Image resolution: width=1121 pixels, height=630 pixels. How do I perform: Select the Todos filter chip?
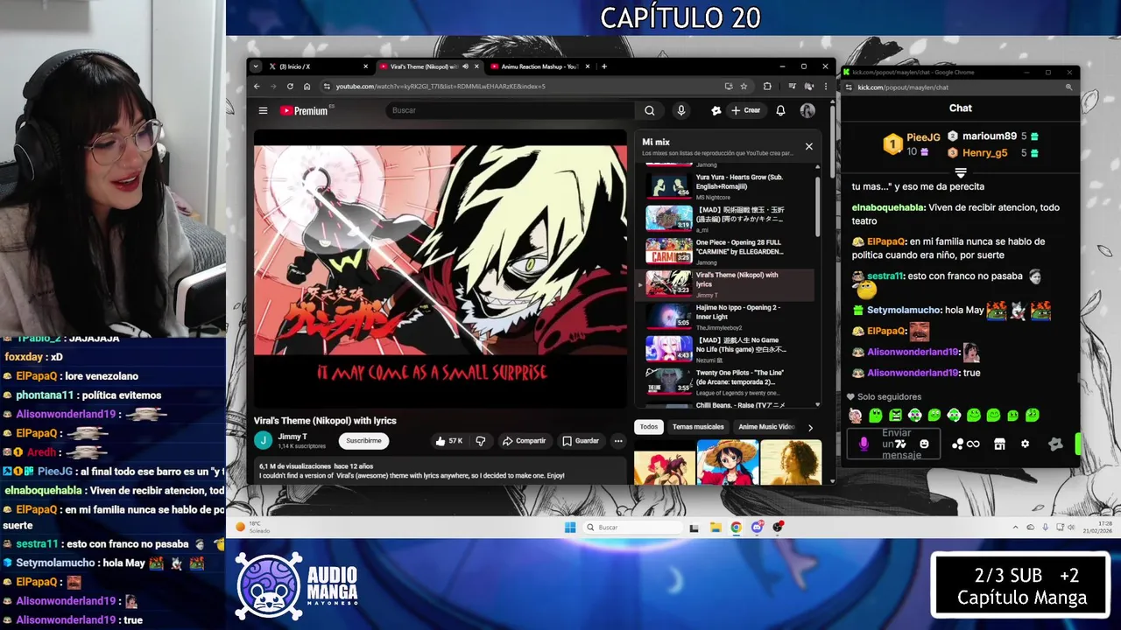[x=648, y=427]
